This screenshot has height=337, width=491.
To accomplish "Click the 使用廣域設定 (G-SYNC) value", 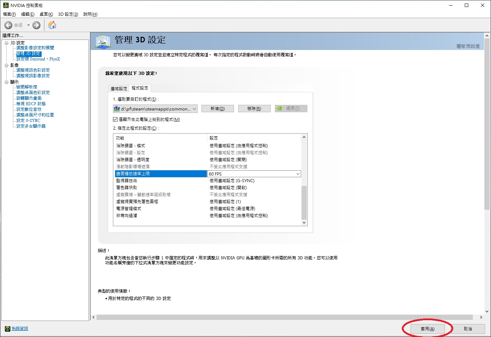I will click(x=232, y=181).
